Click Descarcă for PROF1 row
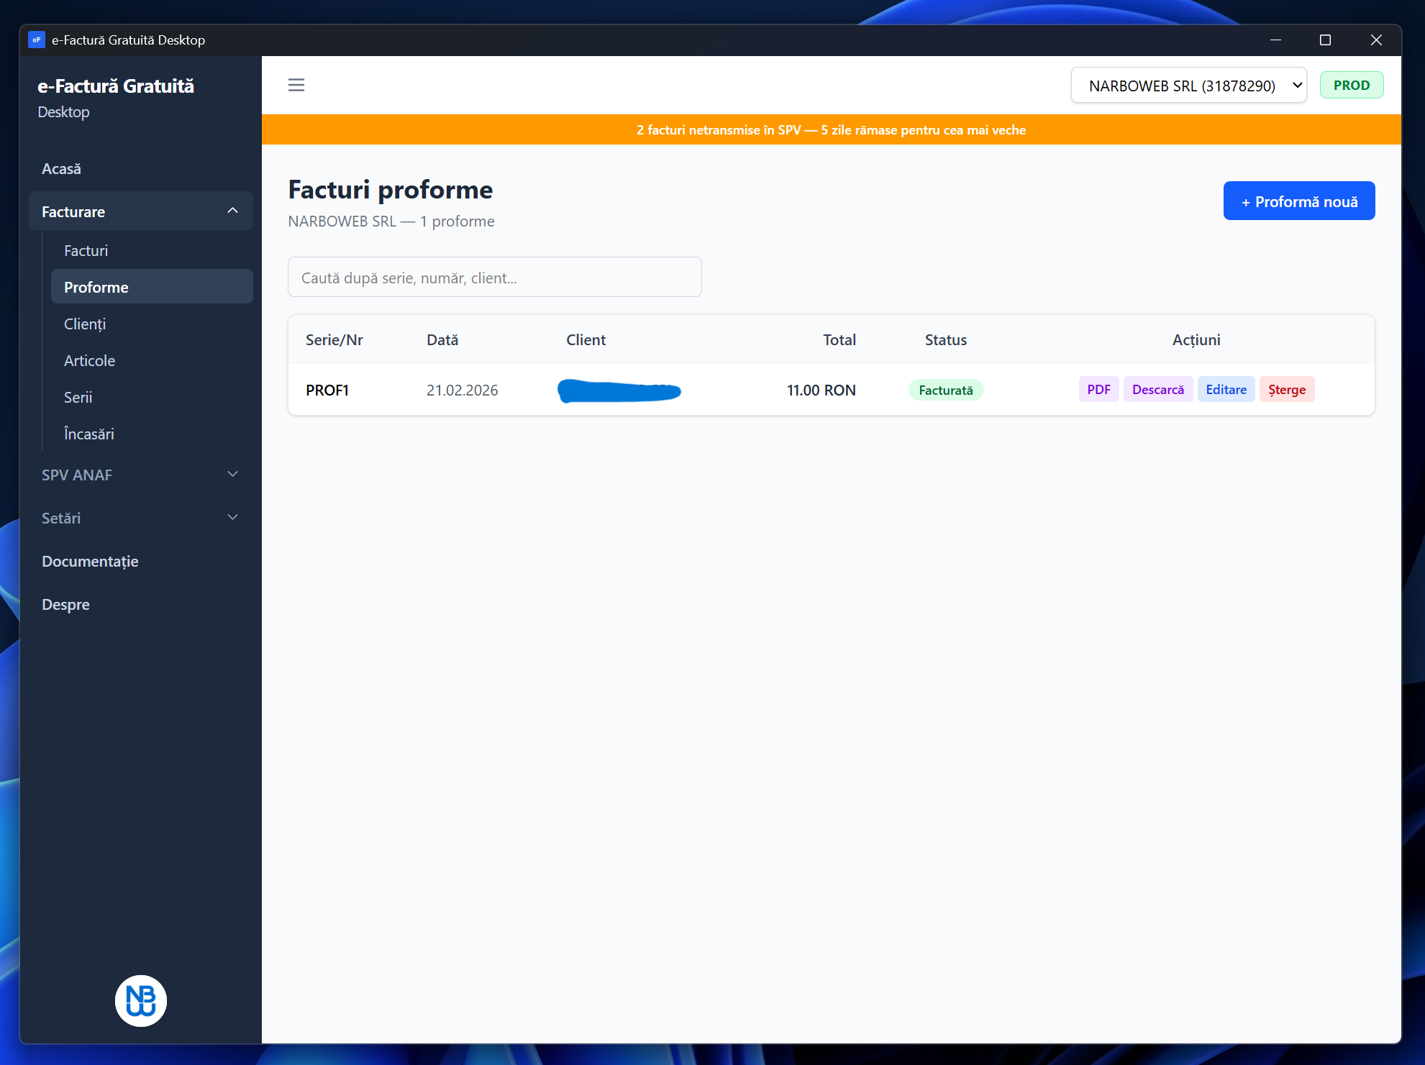This screenshot has width=1425, height=1065. click(x=1157, y=390)
